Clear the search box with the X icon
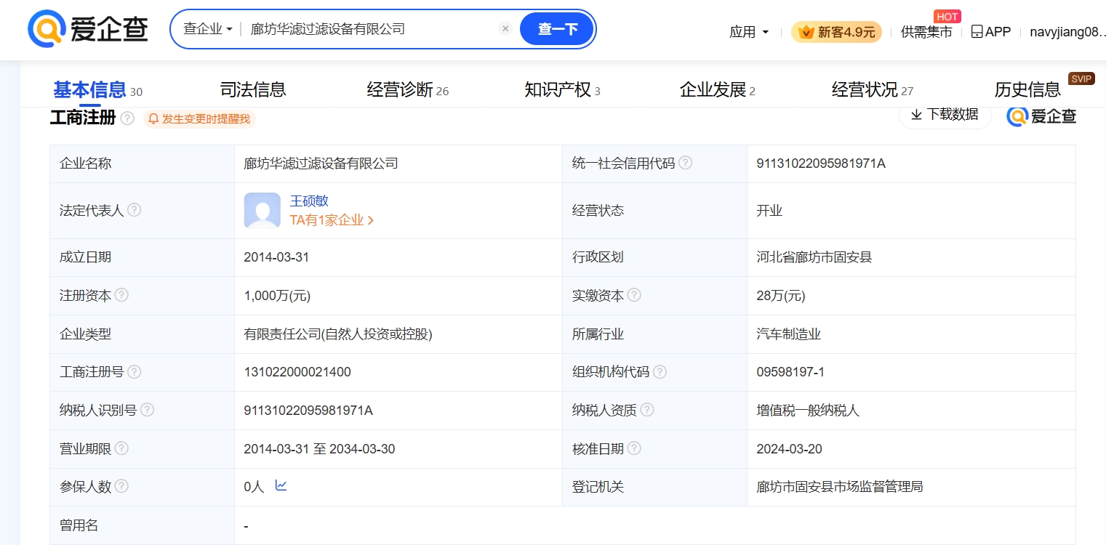 (x=505, y=29)
